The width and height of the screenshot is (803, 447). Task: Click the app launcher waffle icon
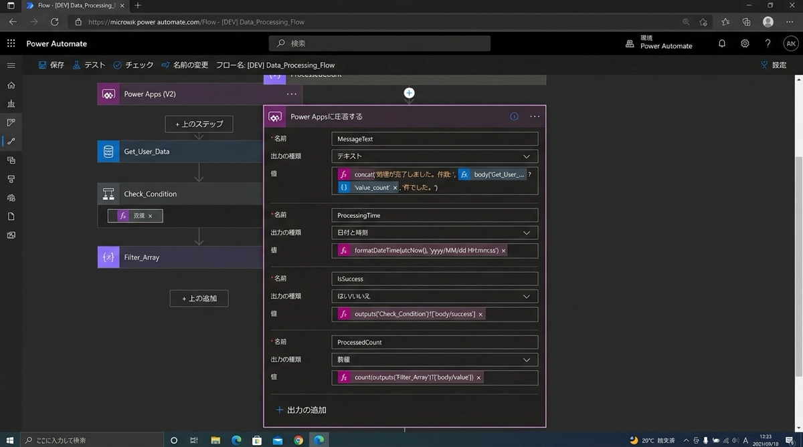(x=11, y=43)
